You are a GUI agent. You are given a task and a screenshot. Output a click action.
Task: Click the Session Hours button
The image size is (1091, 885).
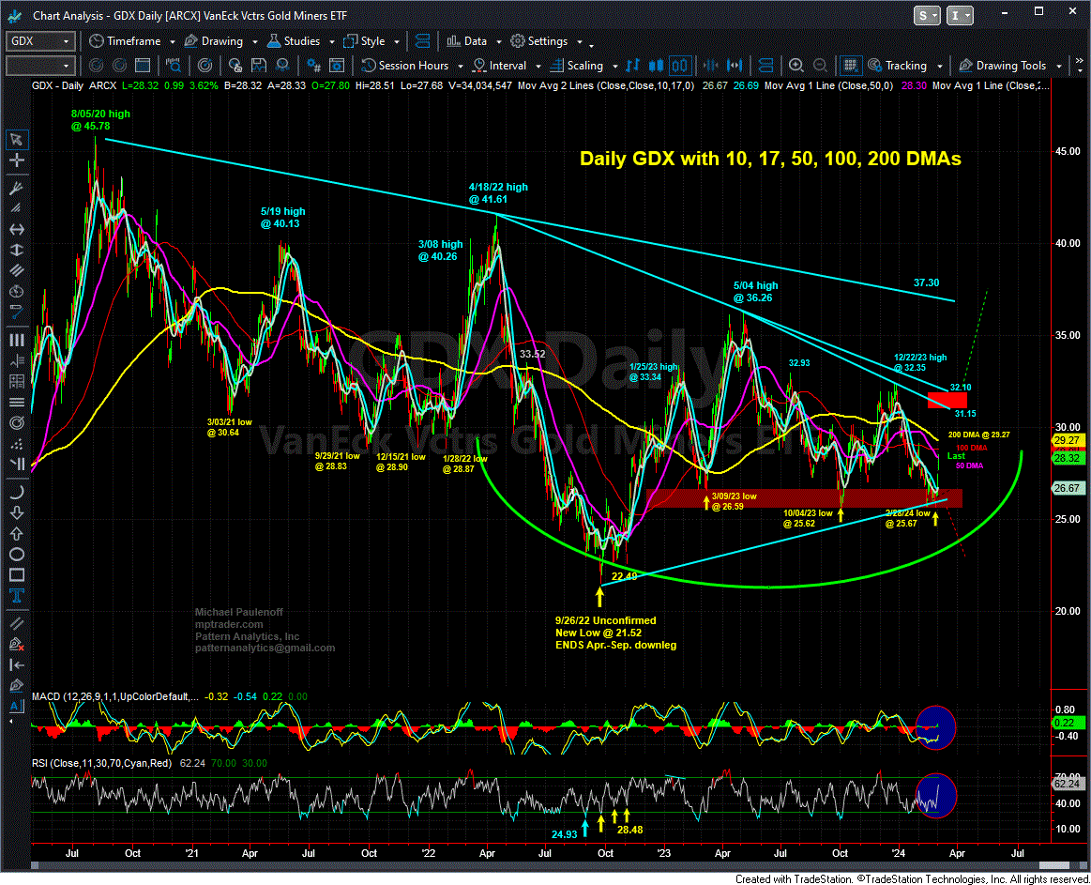tap(405, 66)
